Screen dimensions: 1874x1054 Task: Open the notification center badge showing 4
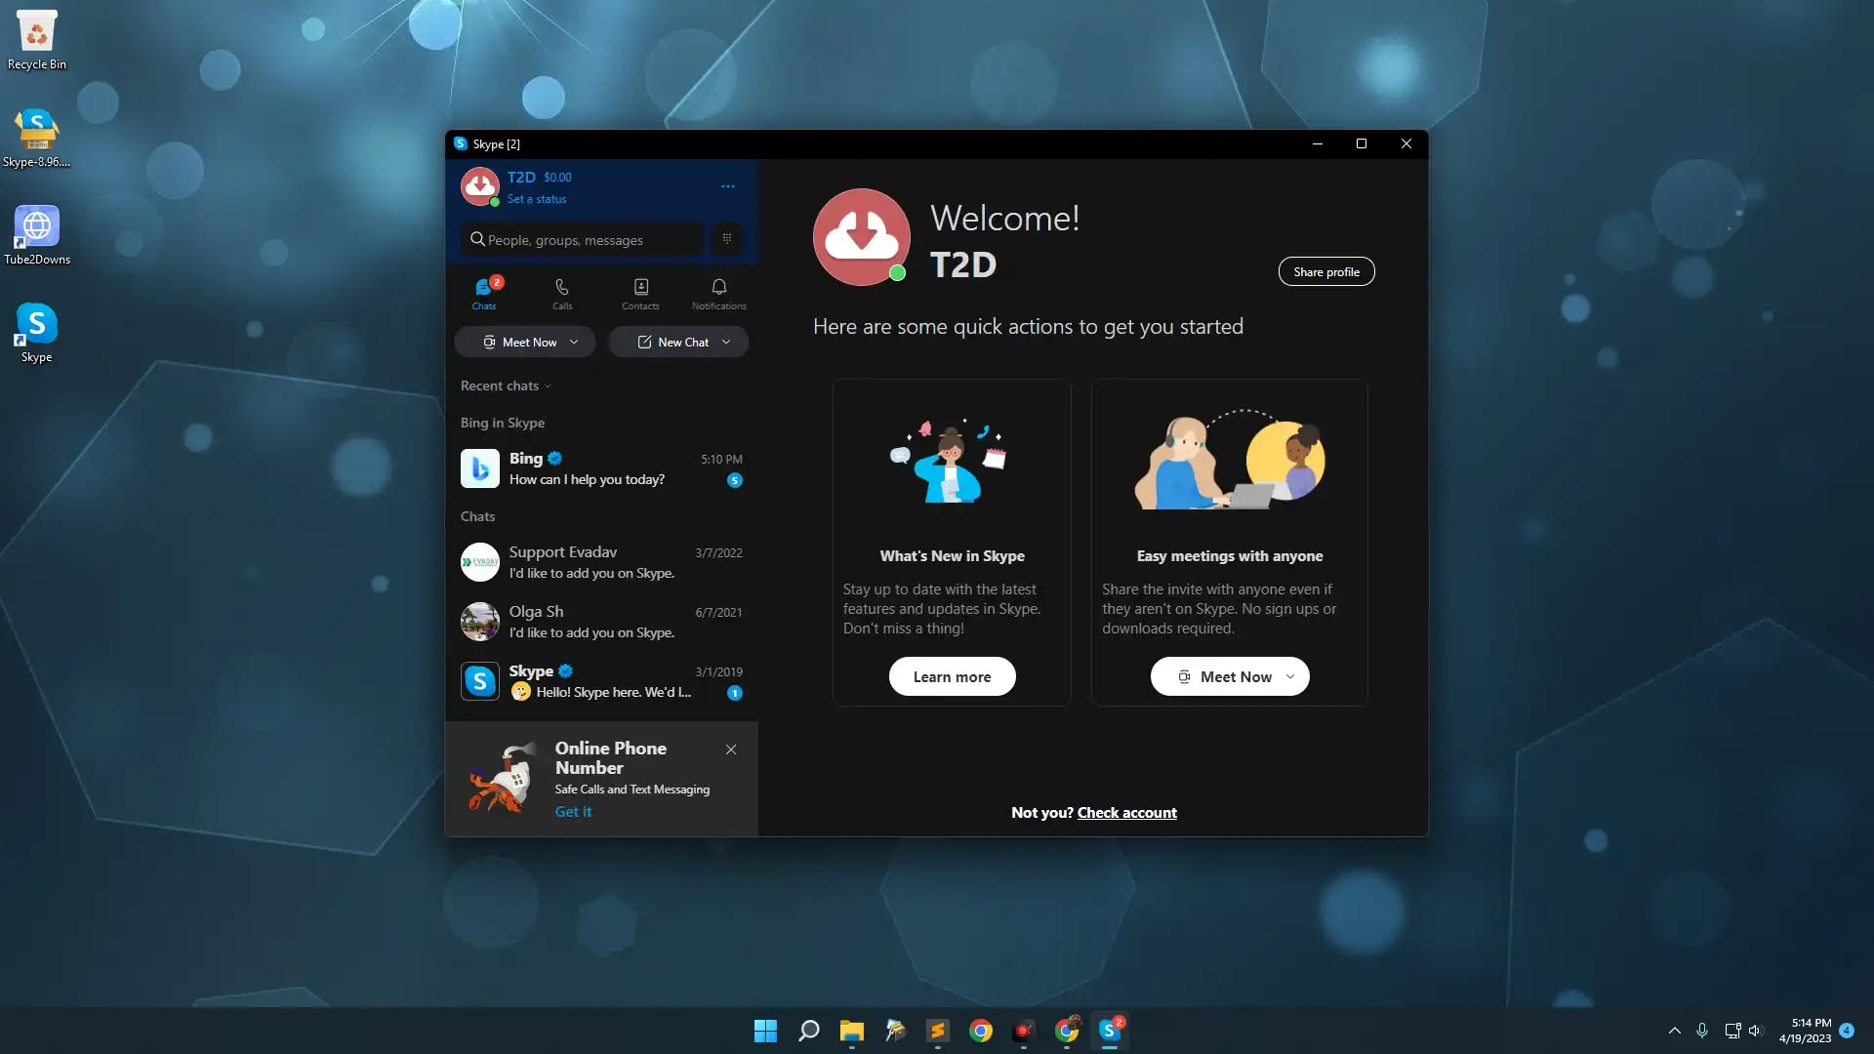[x=1847, y=1031]
